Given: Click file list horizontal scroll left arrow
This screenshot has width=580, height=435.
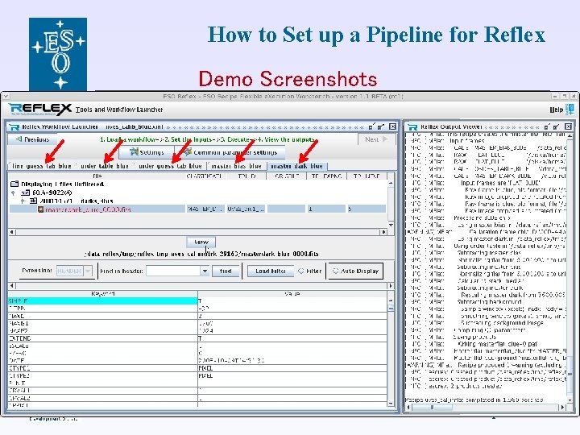Looking at the screenshot, I should click(12, 232).
